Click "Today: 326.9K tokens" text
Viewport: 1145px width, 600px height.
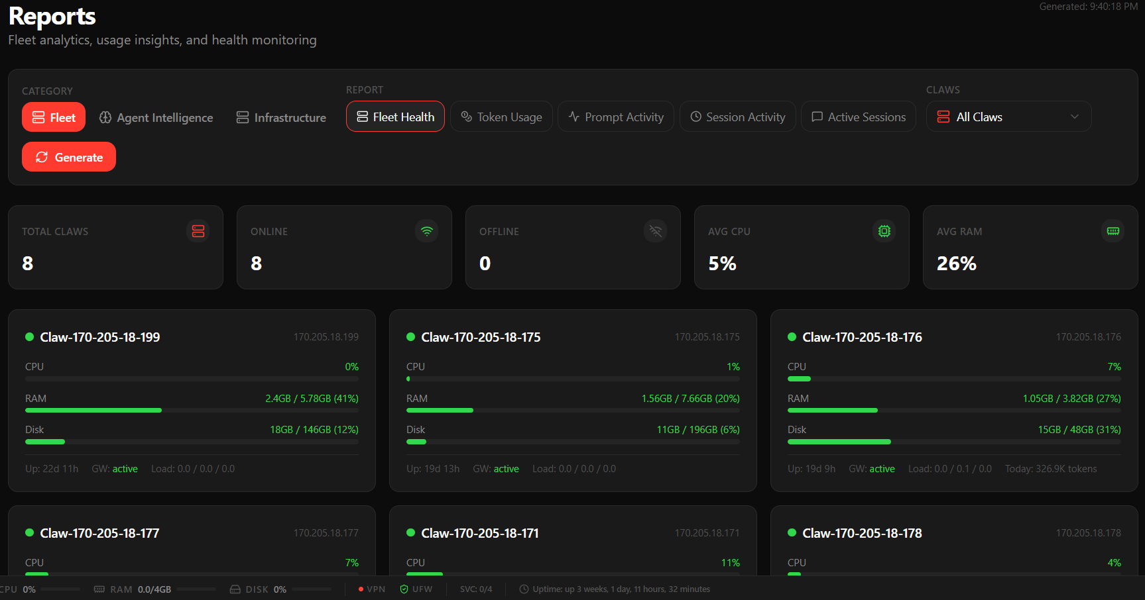(1051, 469)
